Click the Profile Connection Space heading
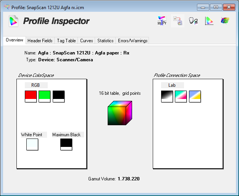Viewport: 239px width, 196px height. tap(177, 75)
